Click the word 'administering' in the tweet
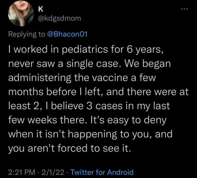The image size is (197, 178). 40,78
